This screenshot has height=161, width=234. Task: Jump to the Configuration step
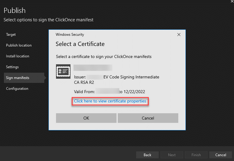tap(17, 89)
